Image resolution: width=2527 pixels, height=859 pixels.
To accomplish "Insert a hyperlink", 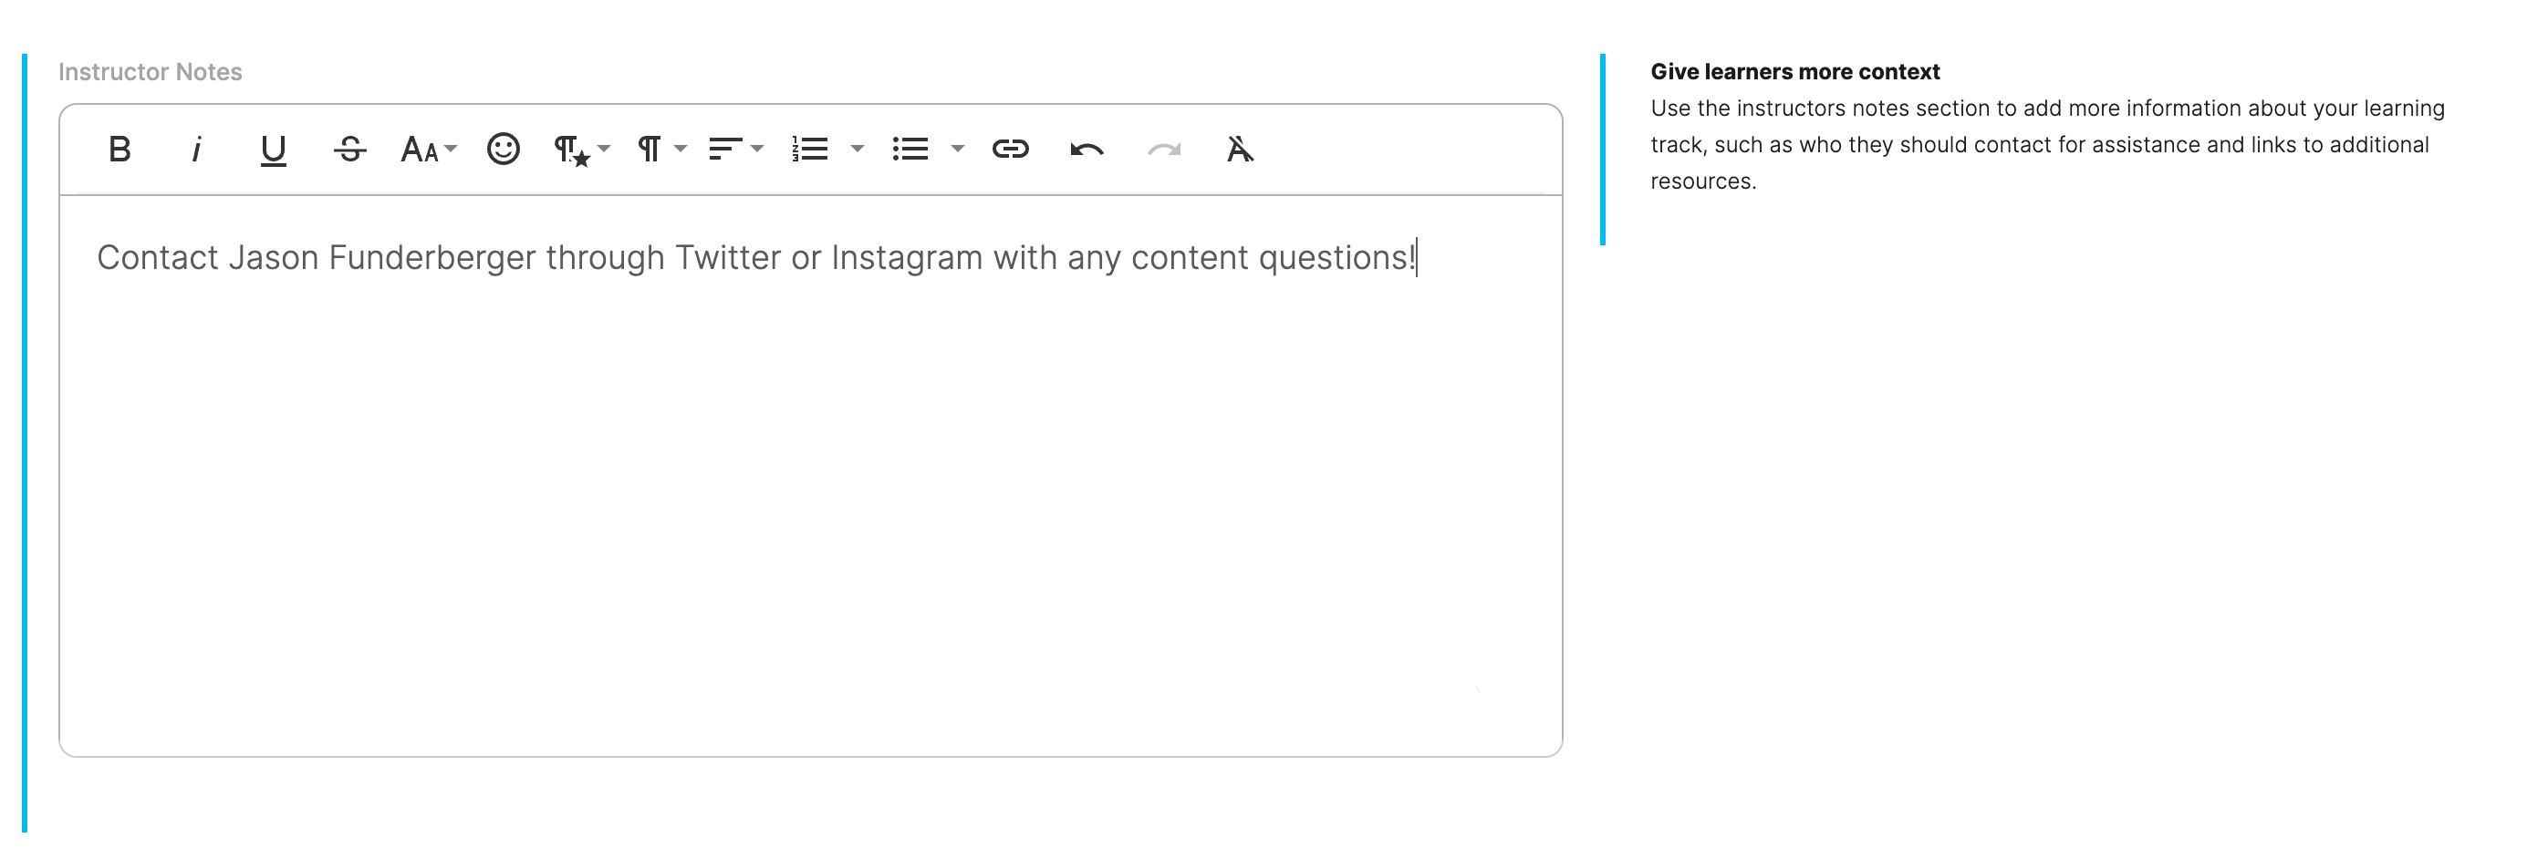I will point(1011,149).
